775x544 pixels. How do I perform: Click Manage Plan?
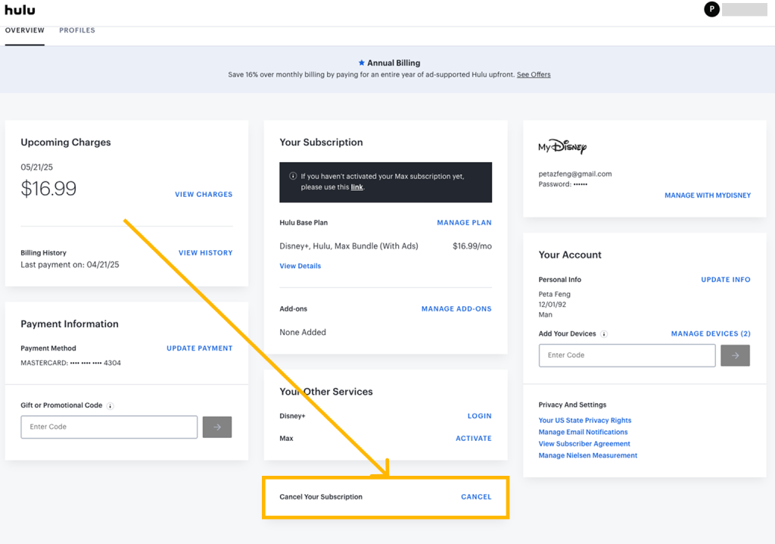pyautogui.click(x=464, y=223)
